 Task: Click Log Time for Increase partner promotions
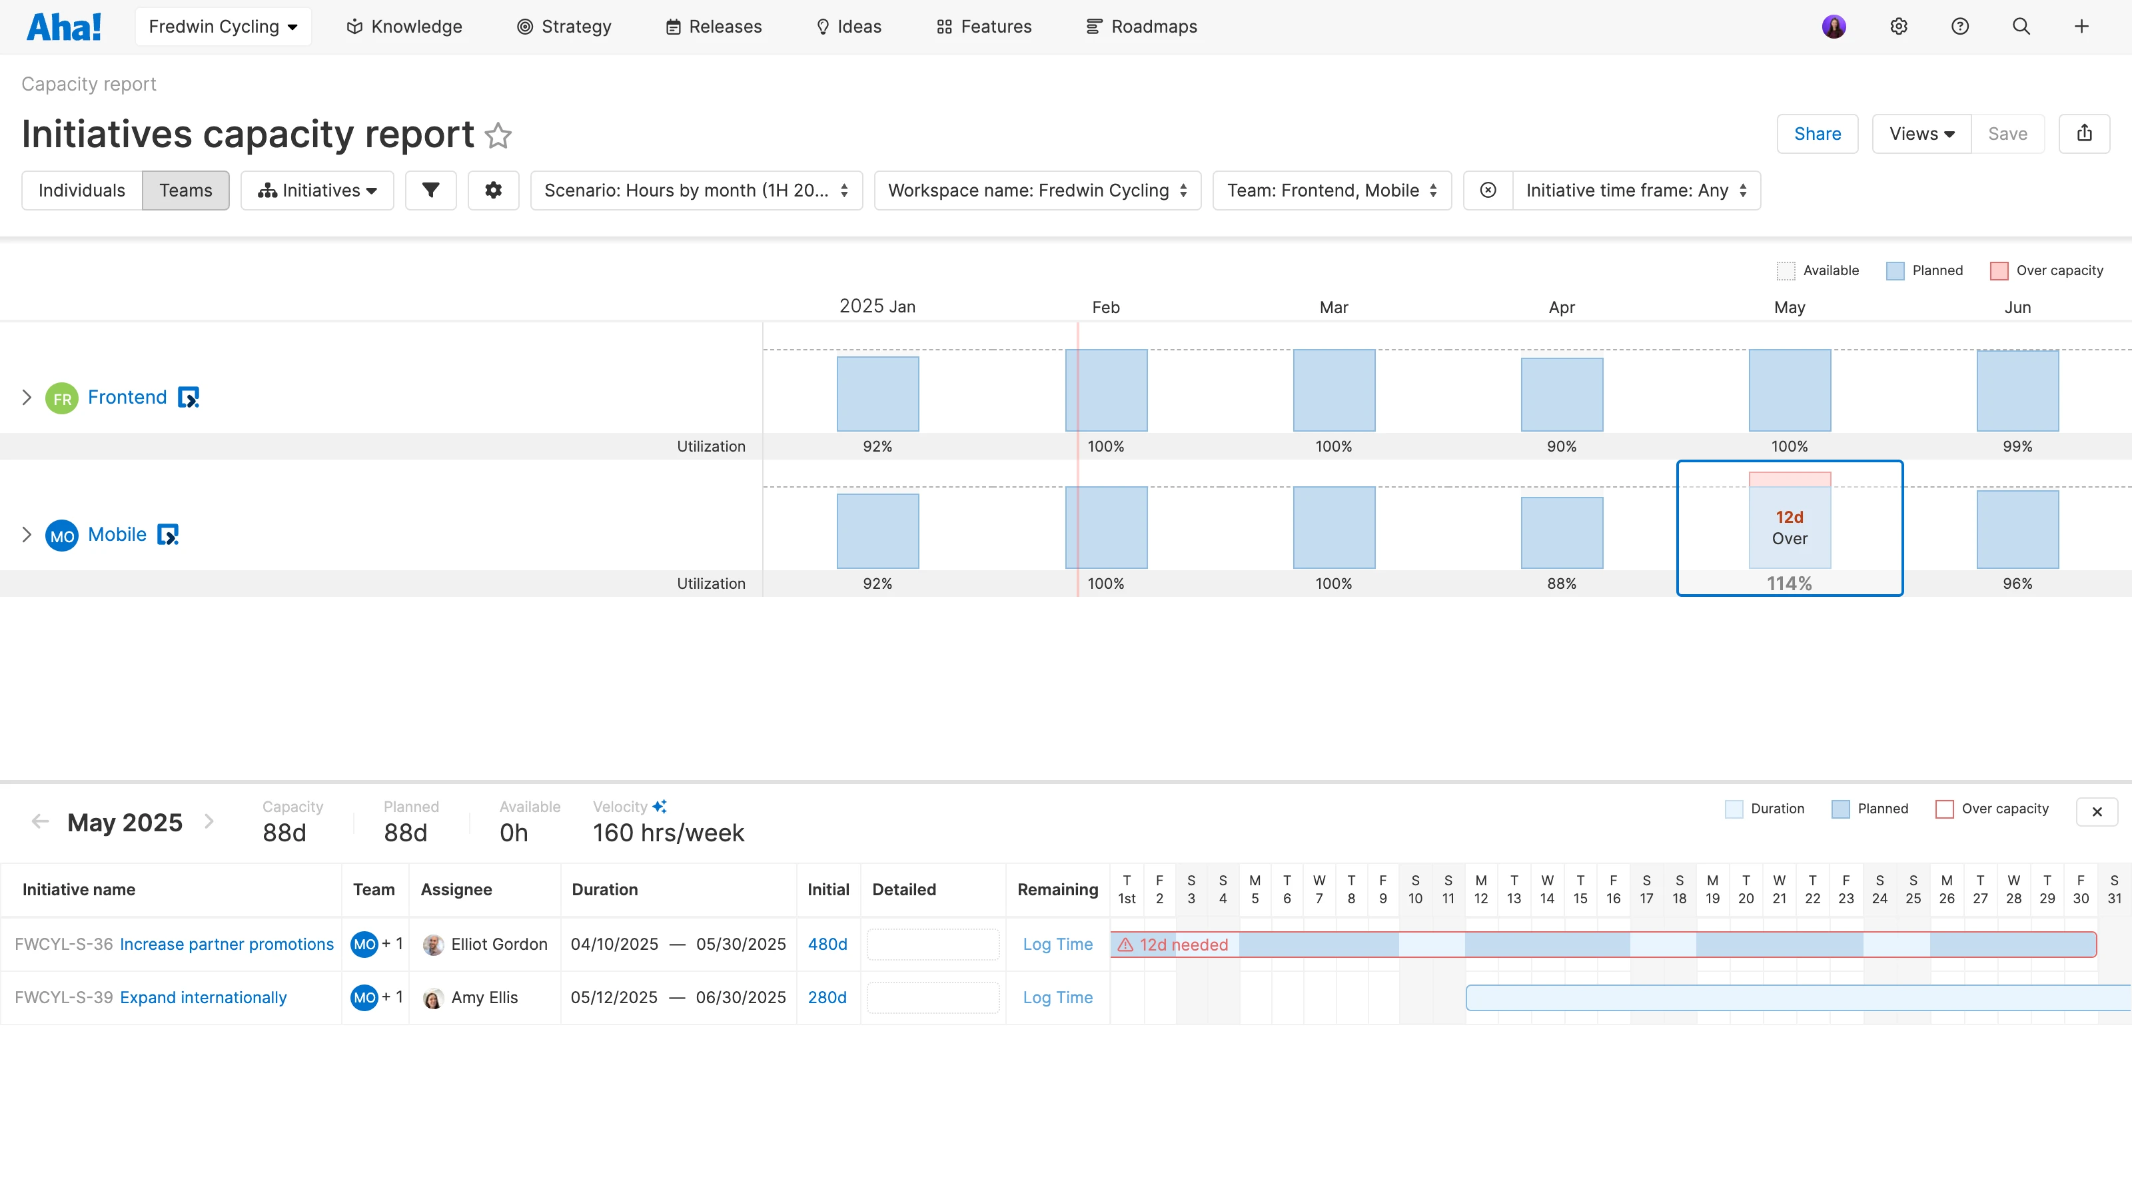click(x=1057, y=943)
